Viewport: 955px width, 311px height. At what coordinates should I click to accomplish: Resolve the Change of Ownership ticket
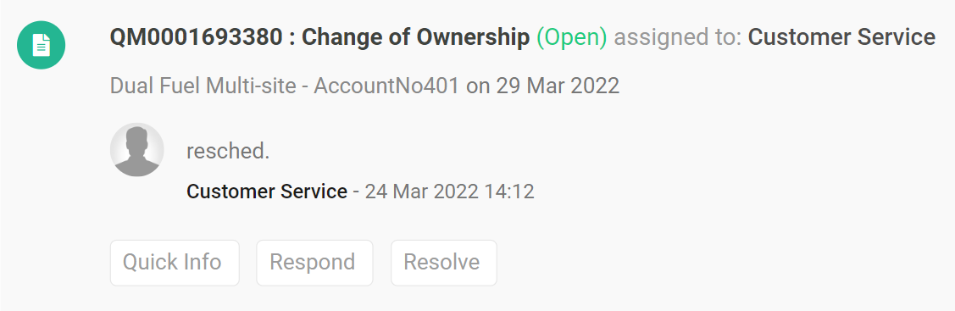443,263
